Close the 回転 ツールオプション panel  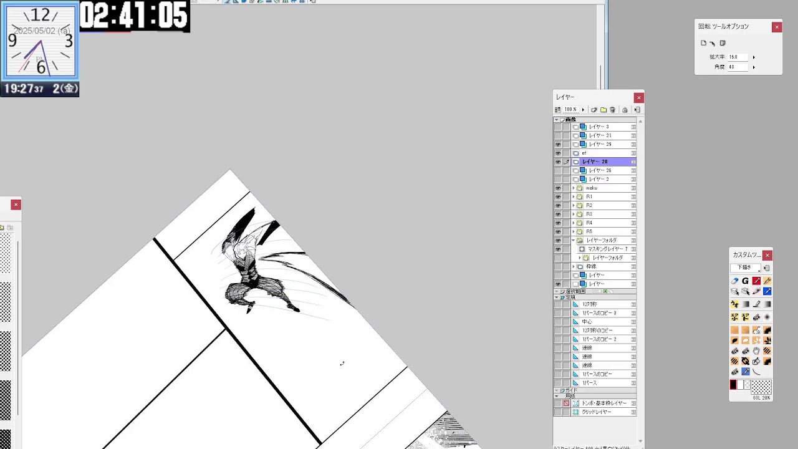(x=777, y=27)
